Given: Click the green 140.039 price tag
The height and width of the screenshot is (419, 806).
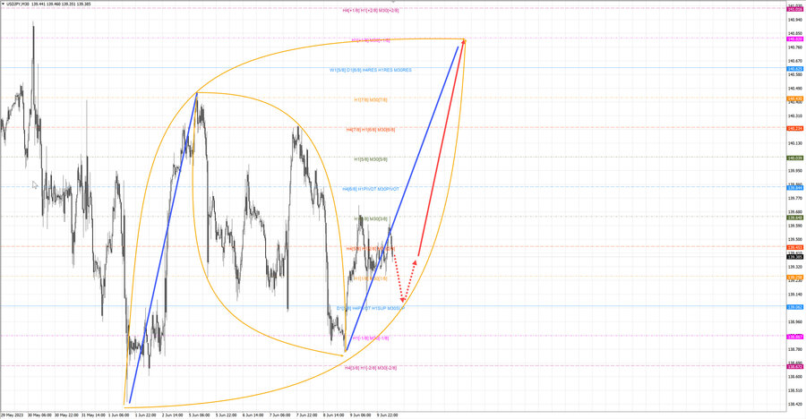Looking at the screenshot, I should pos(794,158).
